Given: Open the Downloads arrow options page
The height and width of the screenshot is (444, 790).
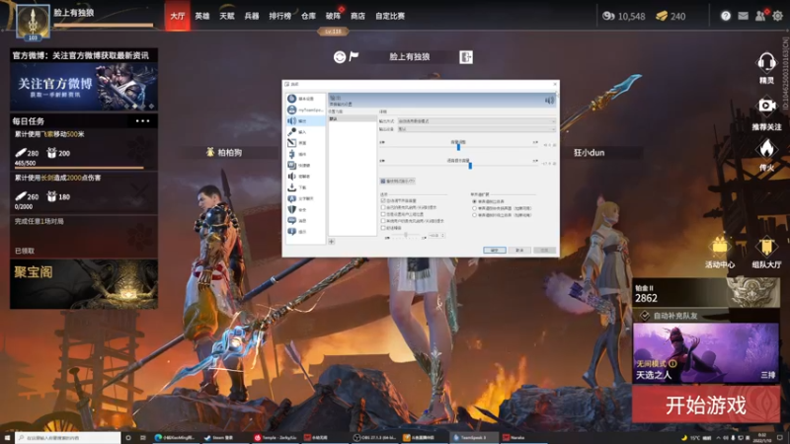Looking at the screenshot, I should tap(304, 187).
